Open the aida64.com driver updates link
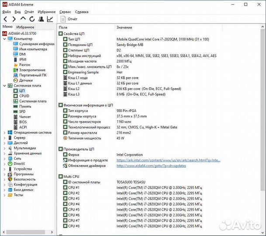 point(151,166)
